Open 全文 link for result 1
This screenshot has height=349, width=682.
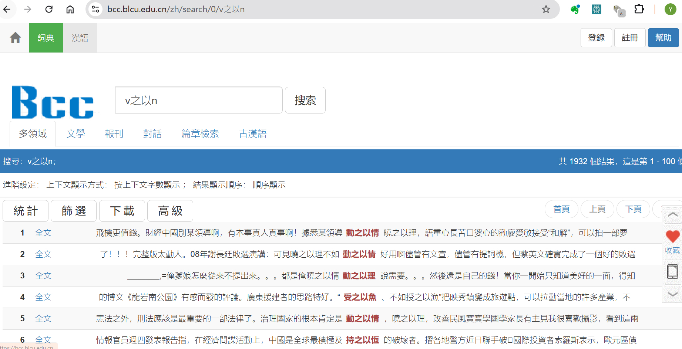[43, 233]
